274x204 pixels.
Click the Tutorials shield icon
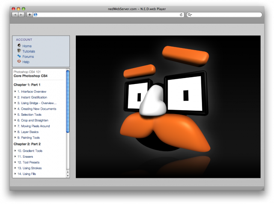(19, 51)
